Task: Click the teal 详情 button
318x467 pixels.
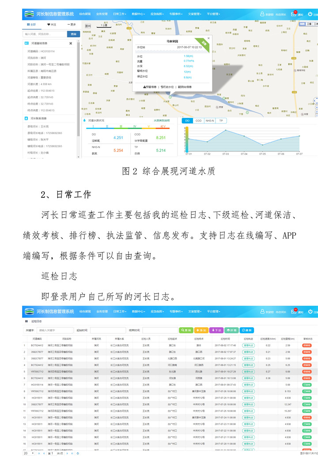Action: click(x=231, y=330)
